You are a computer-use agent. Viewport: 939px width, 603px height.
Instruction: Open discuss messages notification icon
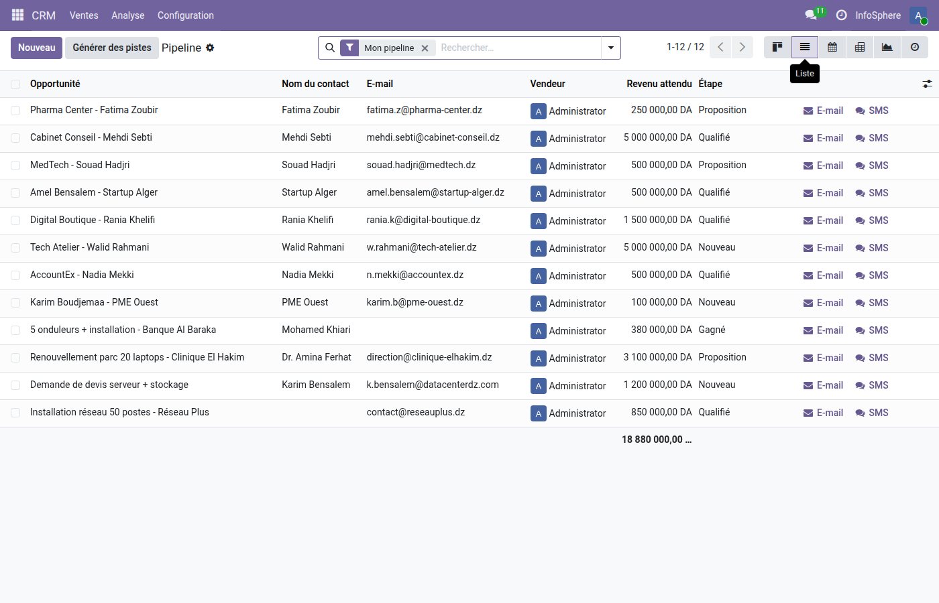point(811,15)
